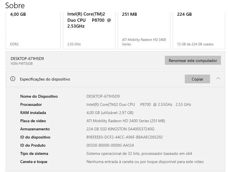Open the 224 GB storage card
This screenshot has width=228, height=172.
click(199, 30)
